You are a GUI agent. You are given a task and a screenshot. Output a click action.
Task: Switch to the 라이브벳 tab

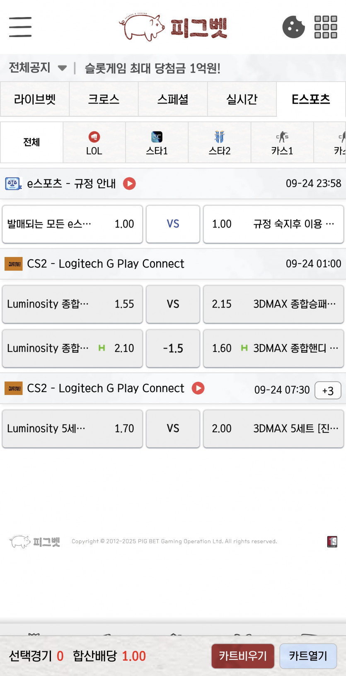[x=35, y=99]
